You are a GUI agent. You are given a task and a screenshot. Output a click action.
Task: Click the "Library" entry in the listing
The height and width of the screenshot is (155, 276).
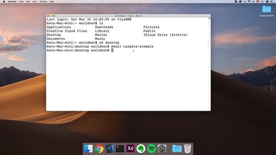tap(102, 31)
